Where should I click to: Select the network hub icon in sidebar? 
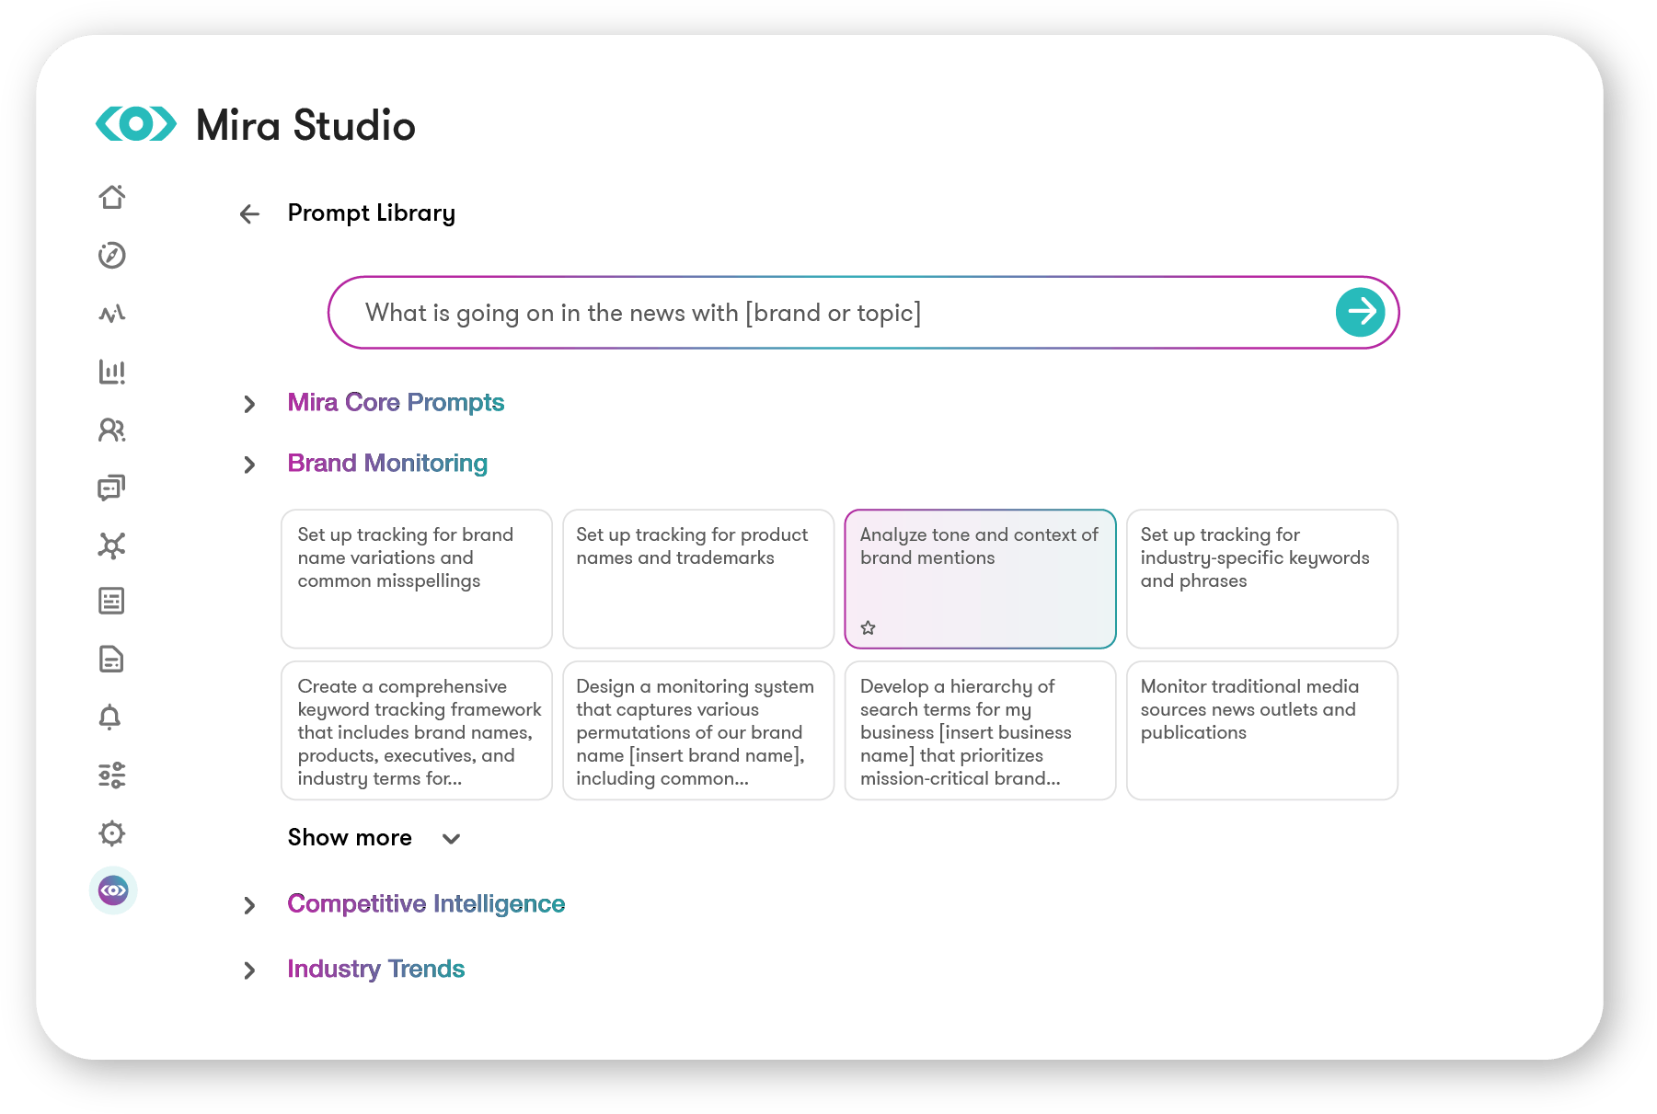coord(112,546)
